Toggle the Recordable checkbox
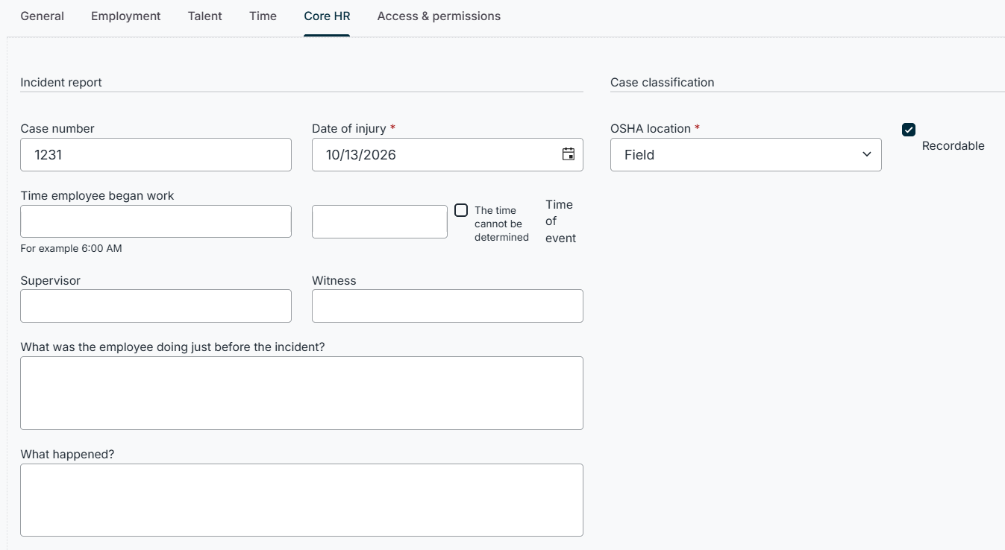The height and width of the screenshot is (550, 1005). pyautogui.click(x=909, y=130)
